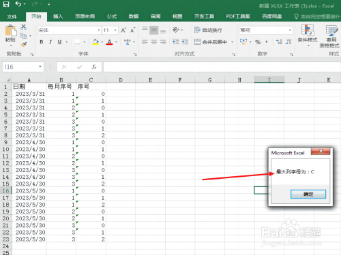Align text left
Image resolution: width=341 pixels, height=255 pixels.
(145, 42)
